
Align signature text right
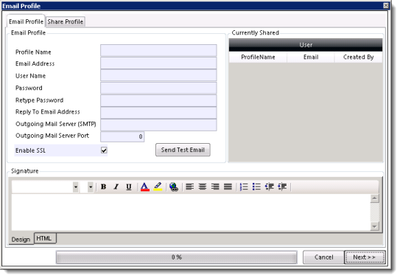point(215,187)
